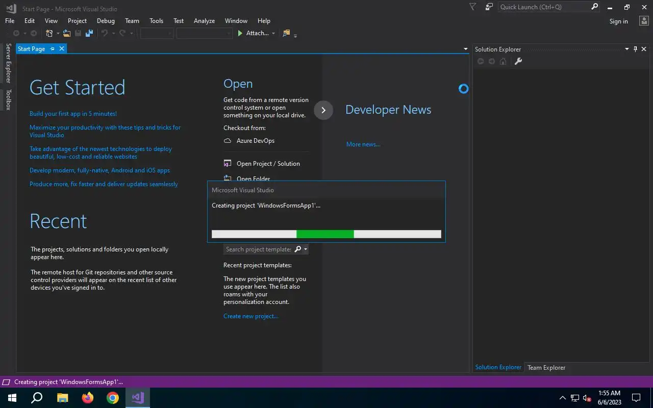Click the account avatar icon
This screenshot has height=408, width=653.
(643, 21)
